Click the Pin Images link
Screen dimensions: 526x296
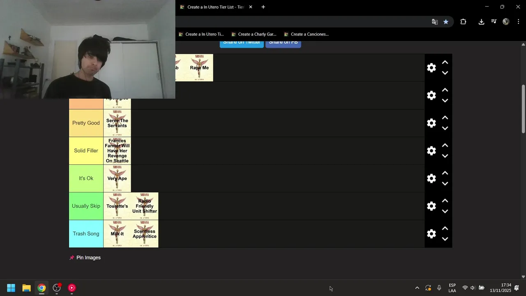pos(85,258)
